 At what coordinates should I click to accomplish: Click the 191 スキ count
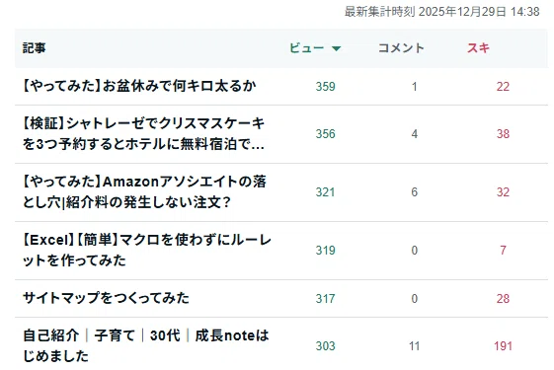click(503, 346)
